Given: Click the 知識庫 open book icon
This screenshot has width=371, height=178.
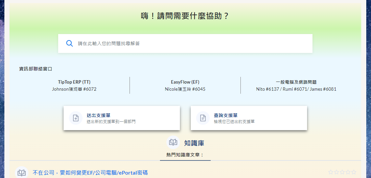Looking at the screenshot, I should click(x=173, y=143).
